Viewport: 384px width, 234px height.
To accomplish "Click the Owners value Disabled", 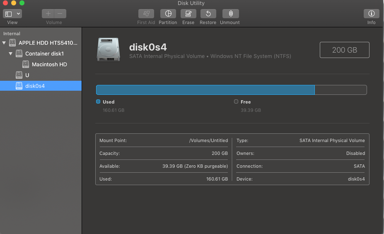I will coord(355,153).
